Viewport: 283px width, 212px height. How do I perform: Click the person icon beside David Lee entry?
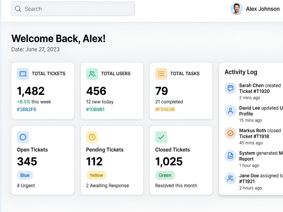[230, 111]
